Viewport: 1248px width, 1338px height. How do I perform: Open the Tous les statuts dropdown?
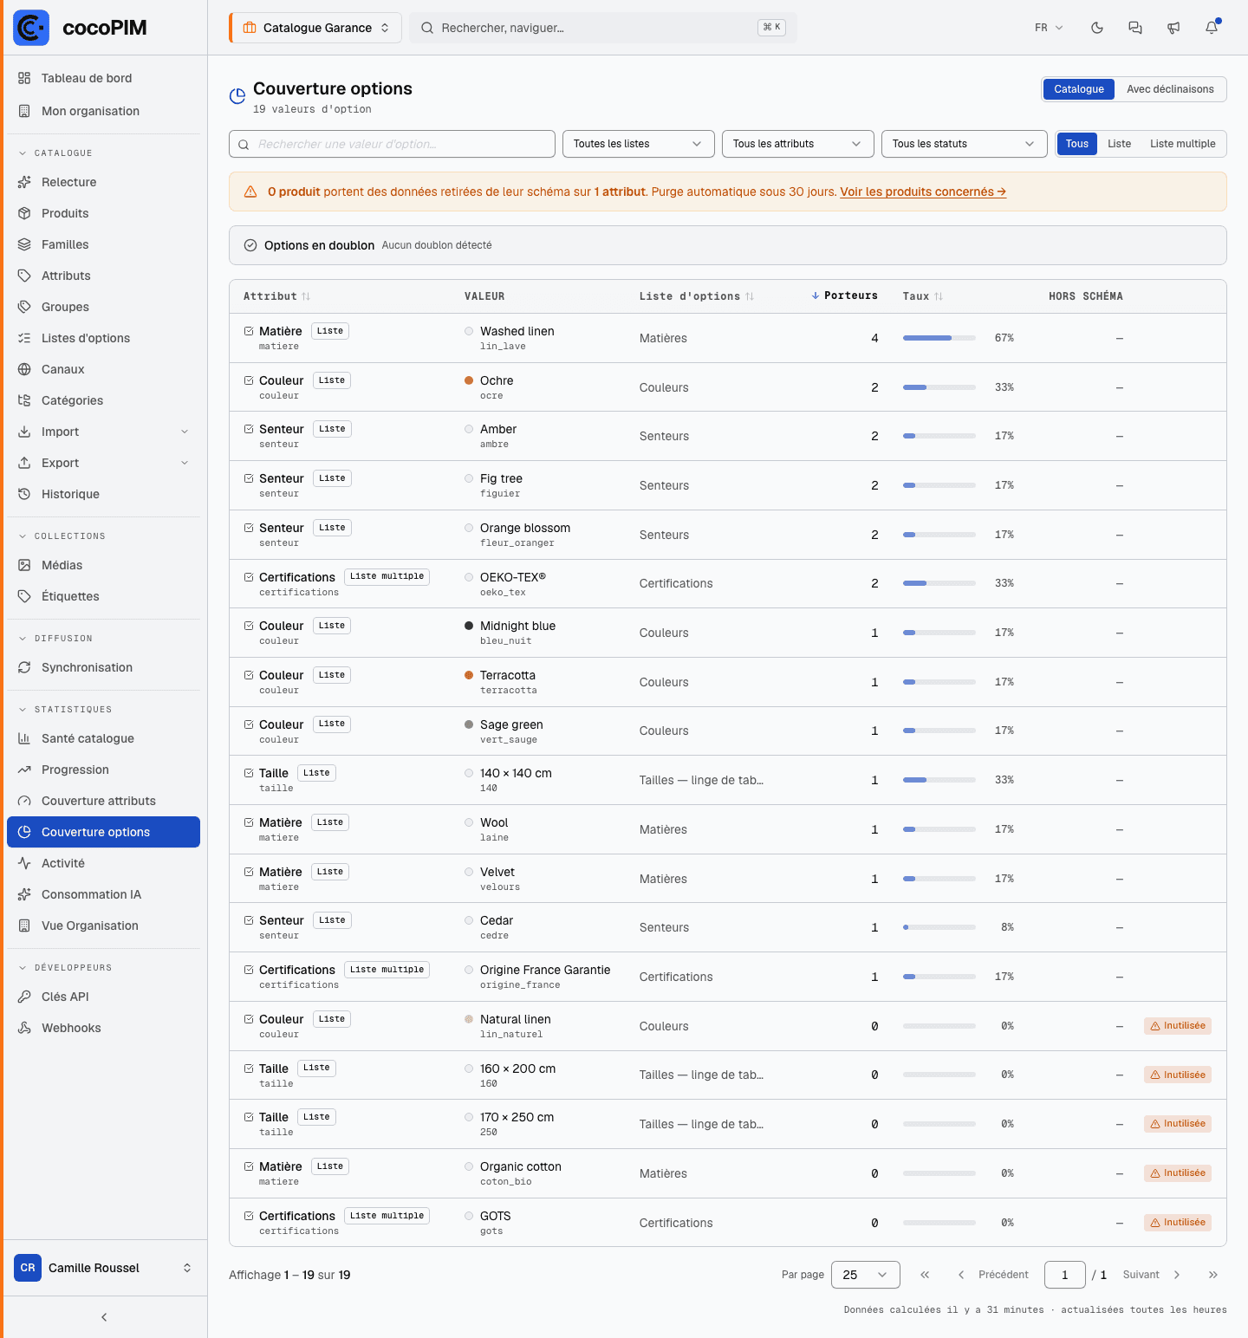[x=964, y=144]
